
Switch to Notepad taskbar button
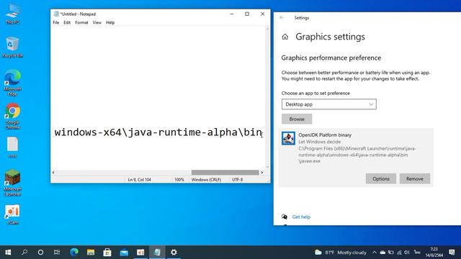(x=157, y=253)
